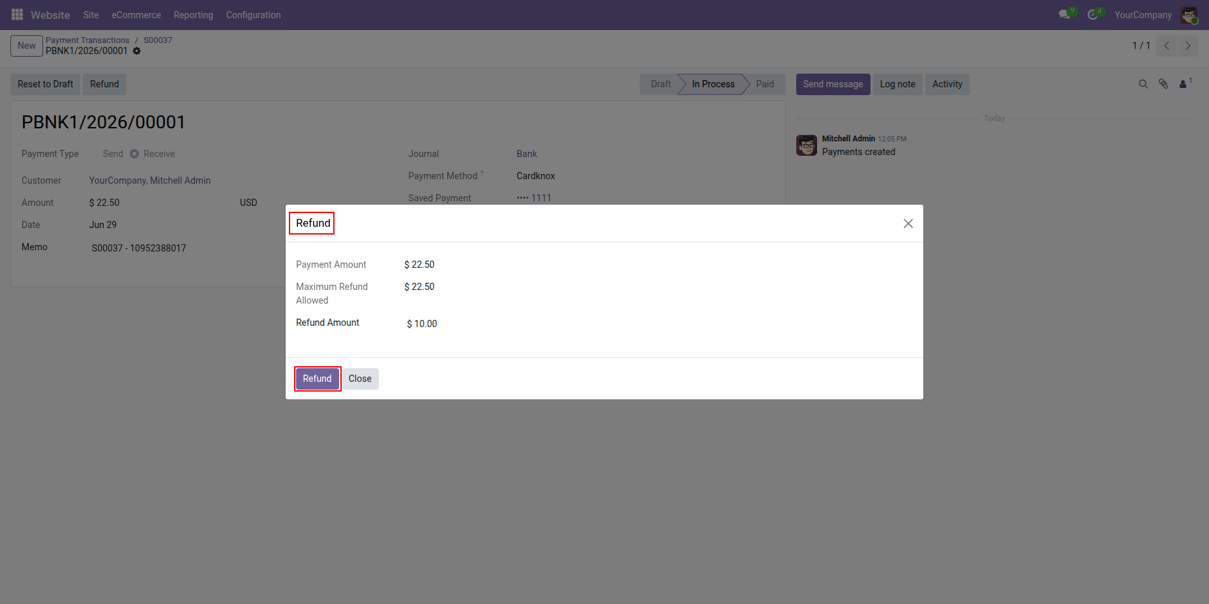
Task: Go to the previous record arrow
Action: pyautogui.click(x=1167, y=46)
